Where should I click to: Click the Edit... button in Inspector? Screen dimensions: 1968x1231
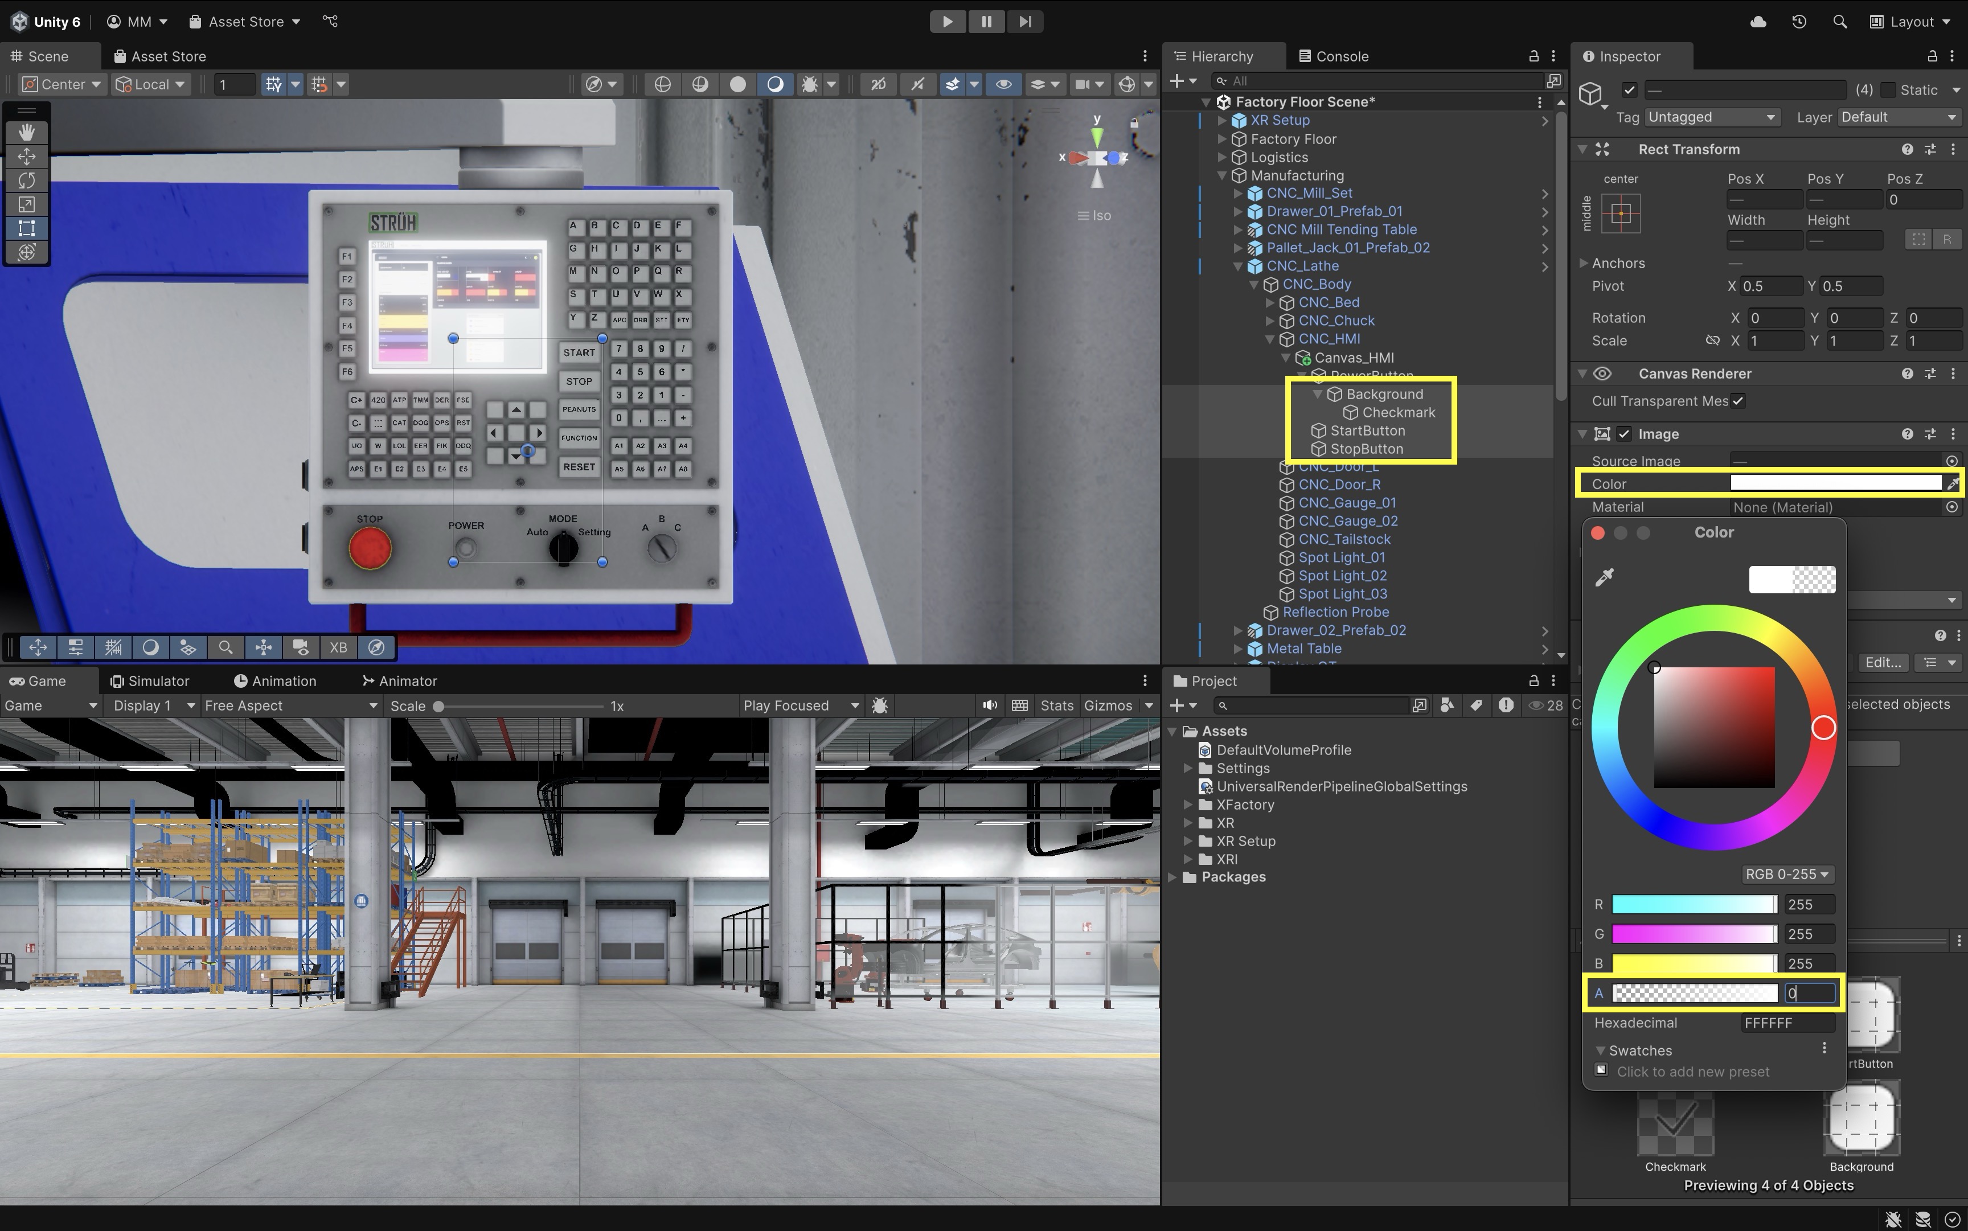click(x=1883, y=662)
